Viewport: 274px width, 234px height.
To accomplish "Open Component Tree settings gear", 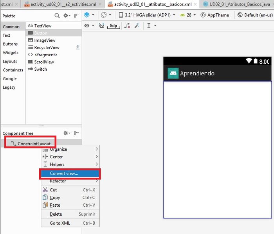I will [x=67, y=133].
